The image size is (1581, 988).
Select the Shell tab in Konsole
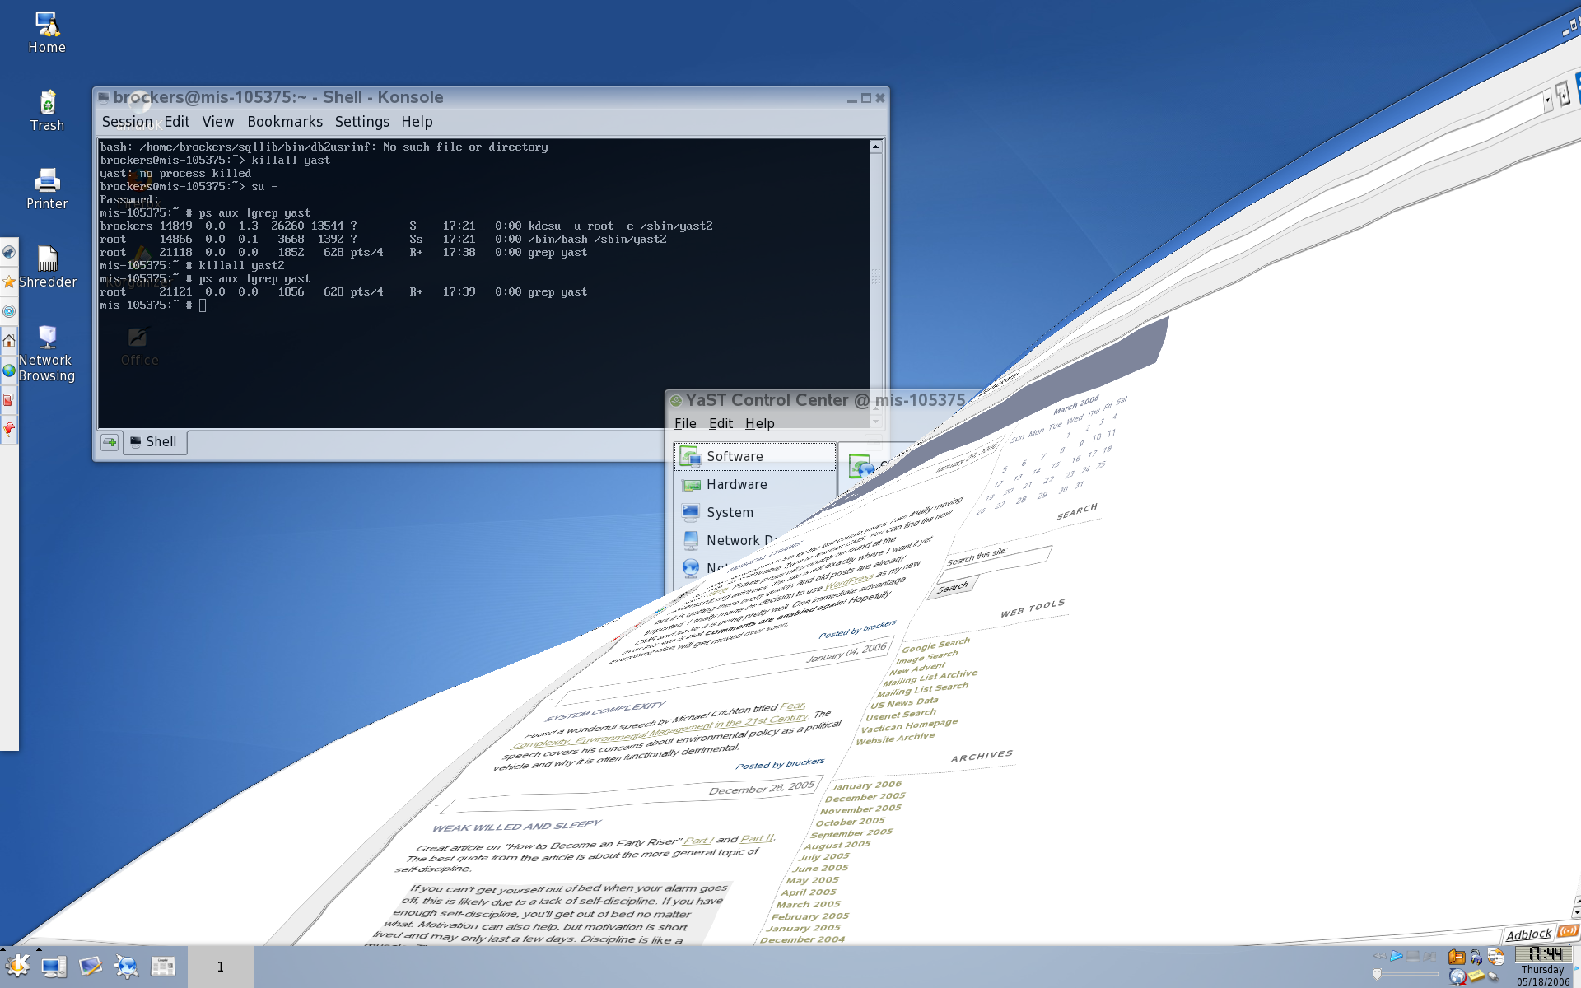click(155, 442)
